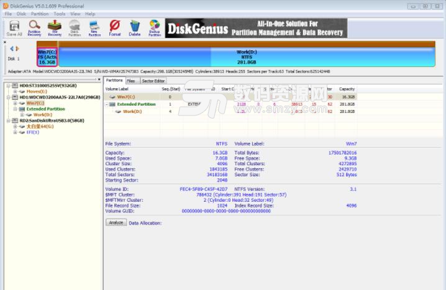Click the DiskGenius banner image
The width and height of the screenshot is (446, 290).
tap(256, 28)
